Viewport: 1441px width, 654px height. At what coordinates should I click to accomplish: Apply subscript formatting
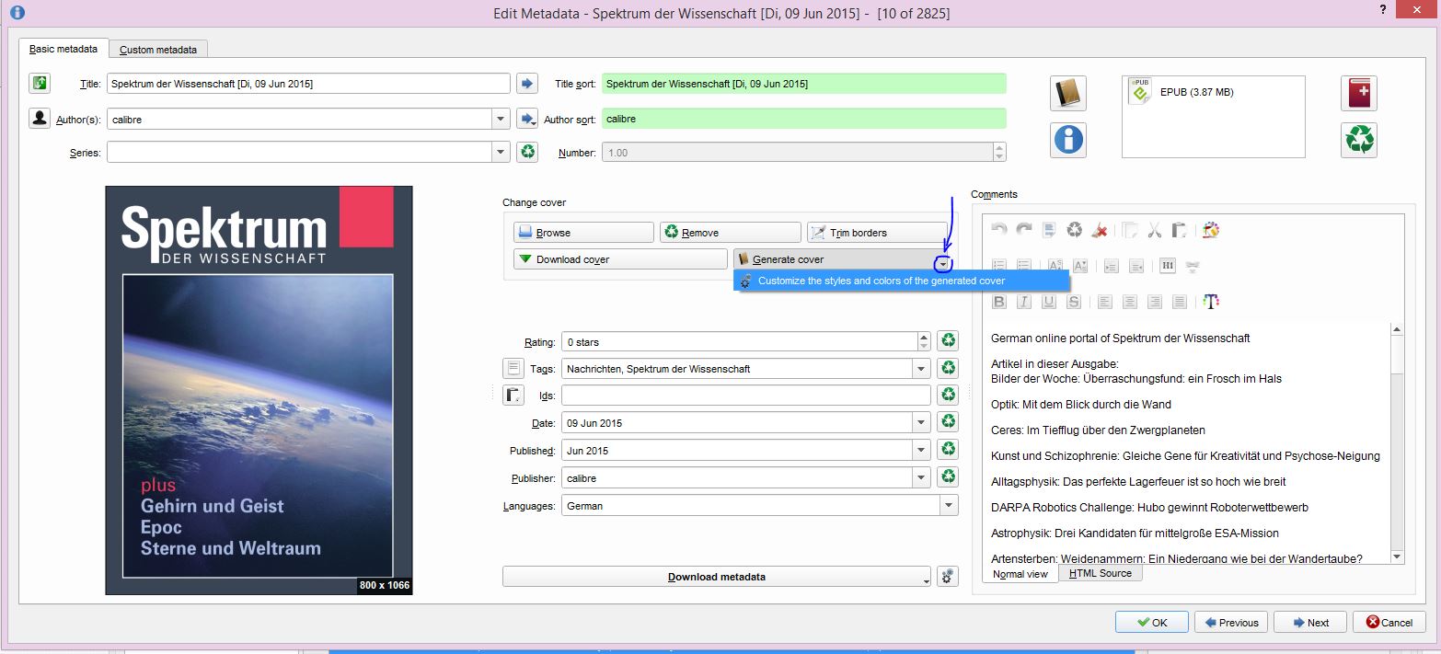1080,266
